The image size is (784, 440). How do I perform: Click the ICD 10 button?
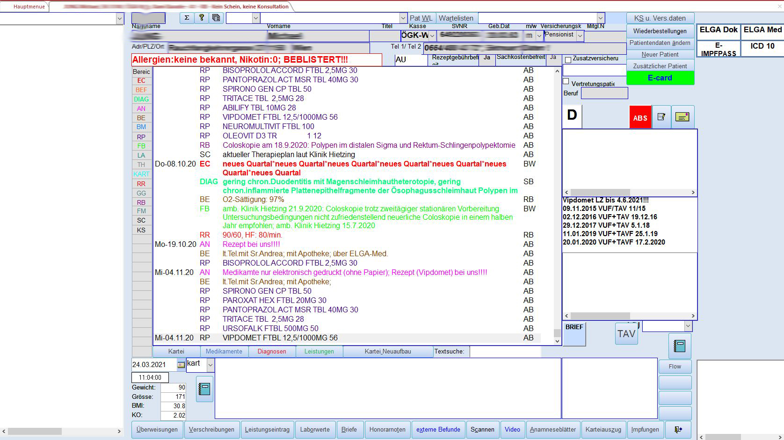(762, 48)
